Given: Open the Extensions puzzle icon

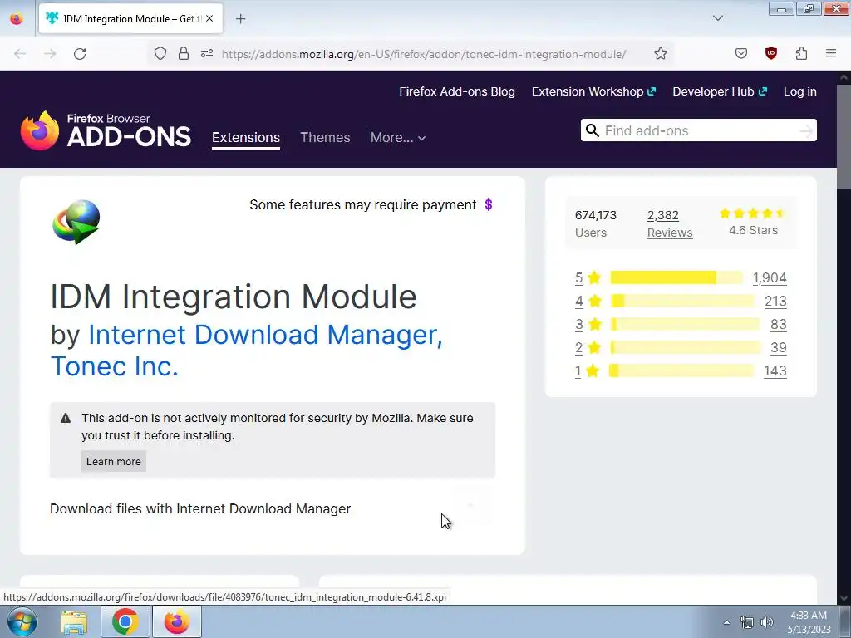Looking at the screenshot, I should 801,53.
